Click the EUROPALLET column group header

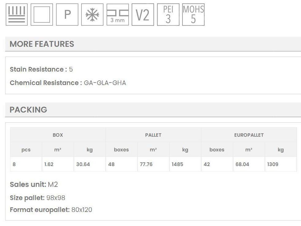249,135
